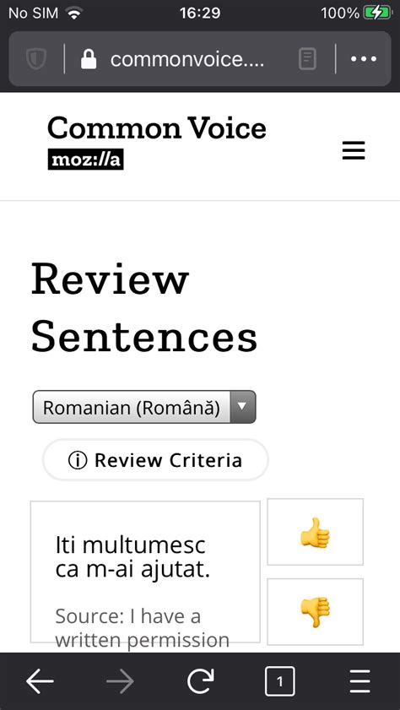This screenshot has width=400, height=710.
Task: Click the mozilla logo badge
Action: coord(85,160)
